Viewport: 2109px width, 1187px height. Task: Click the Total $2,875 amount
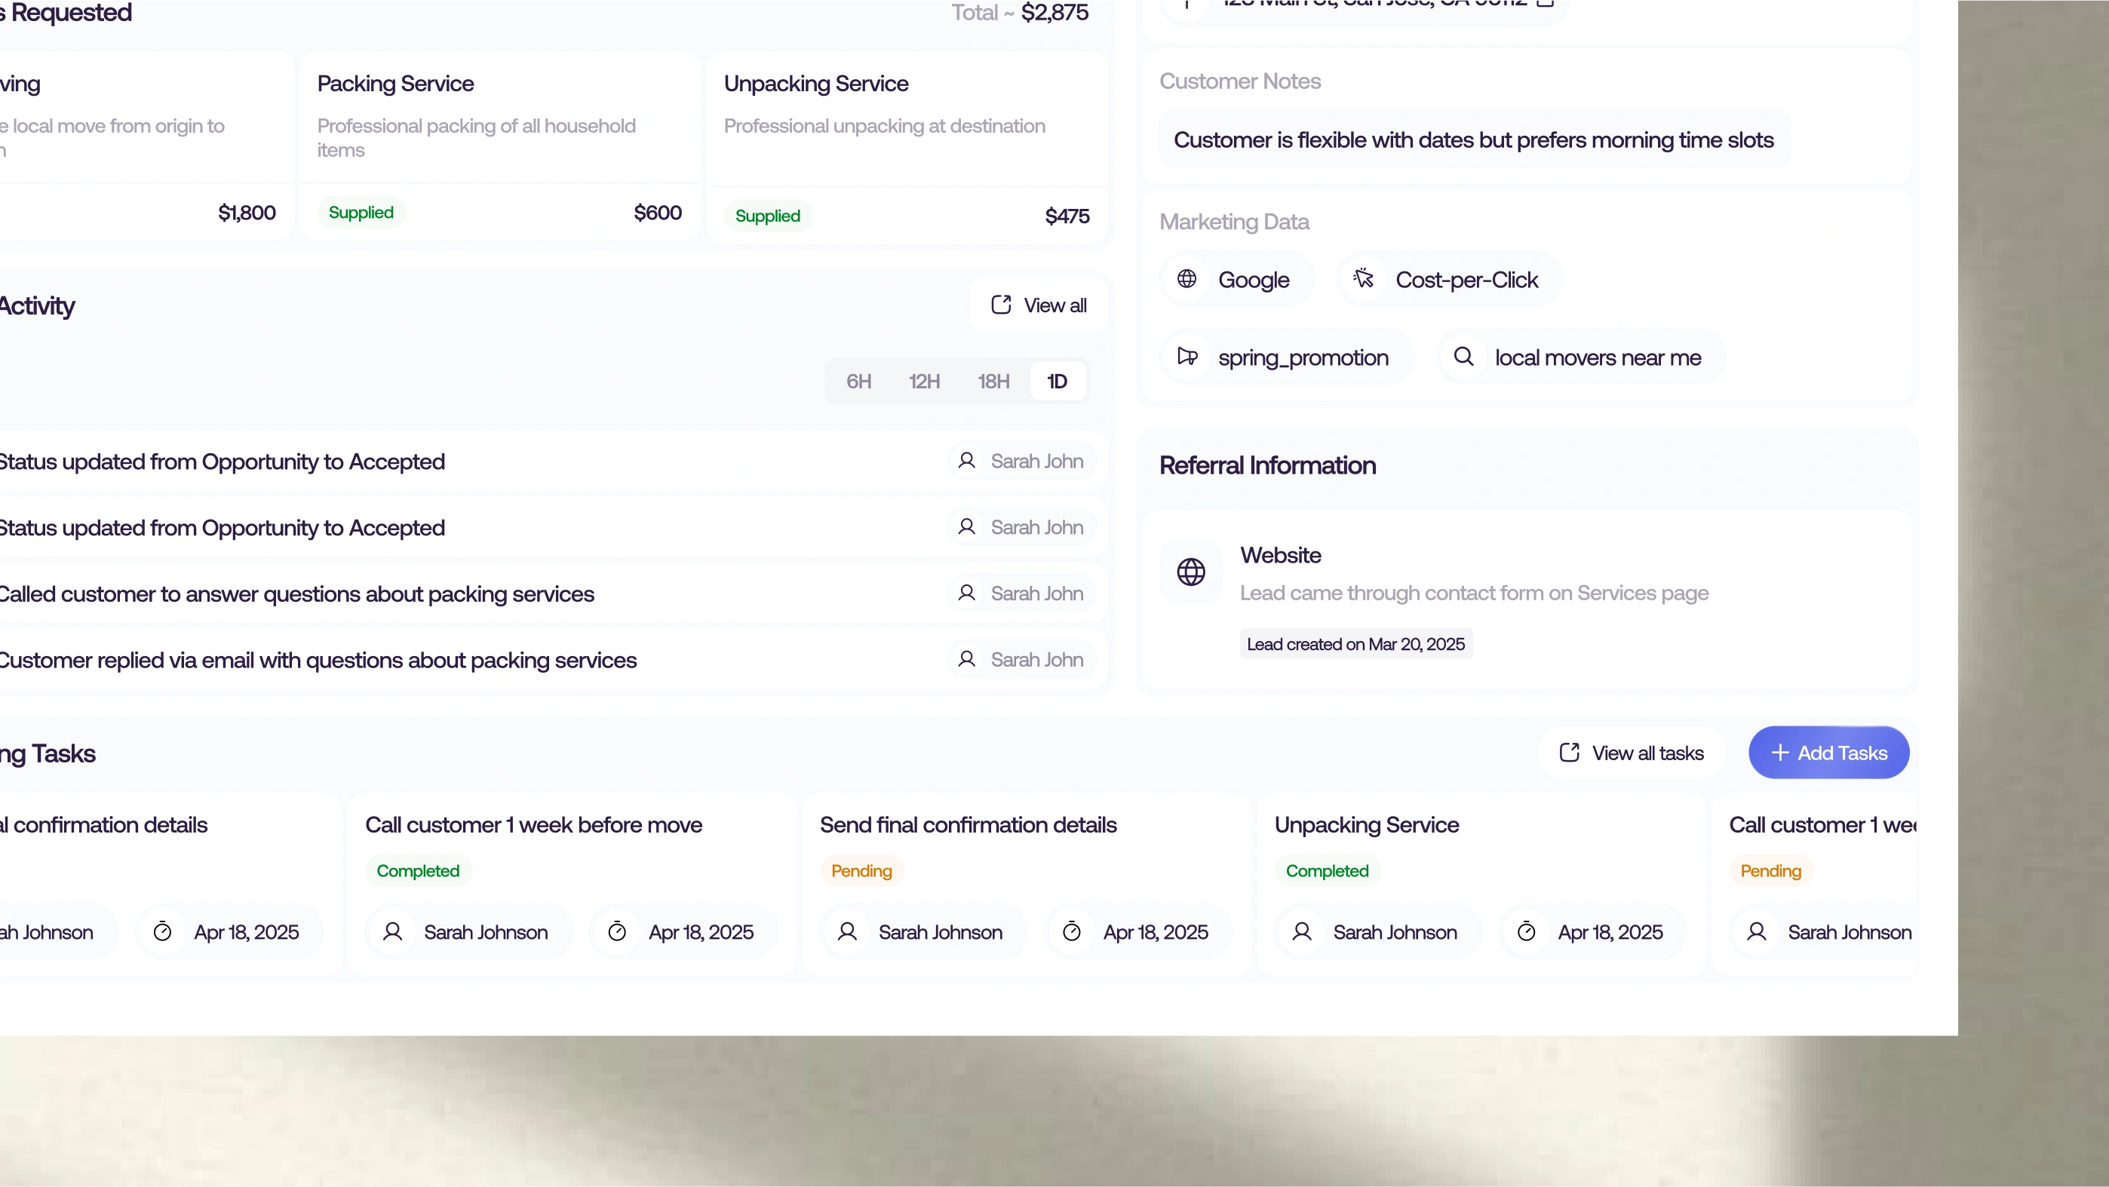1054,12
